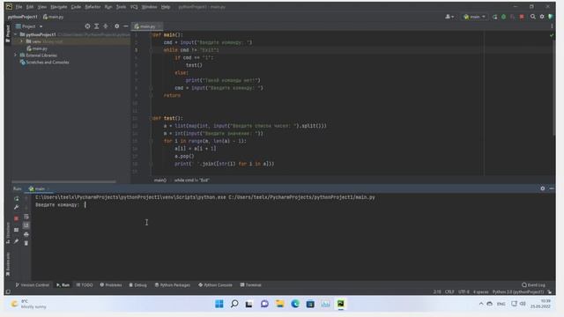Open the Code menu
Image resolution: width=564 pixels, height=317 pixels.
(76, 7)
